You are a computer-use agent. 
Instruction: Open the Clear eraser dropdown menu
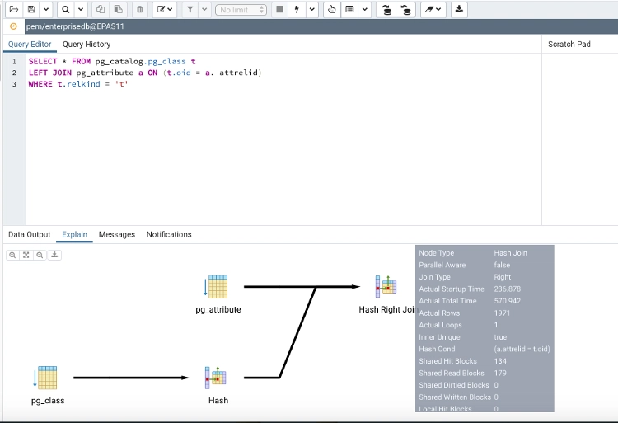tap(433, 9)
